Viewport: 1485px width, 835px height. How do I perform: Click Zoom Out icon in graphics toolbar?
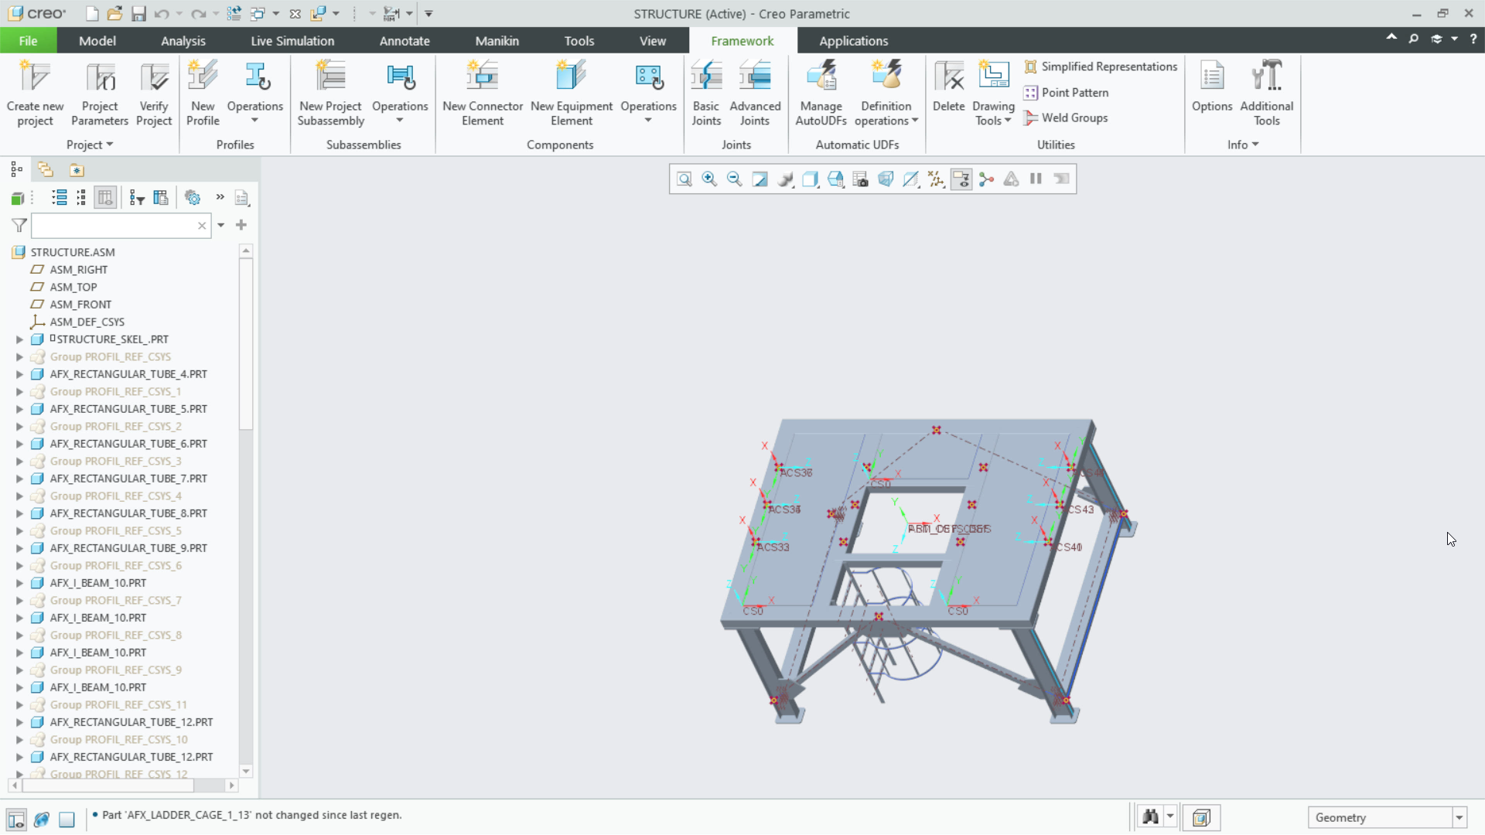[x=735, y=179]
